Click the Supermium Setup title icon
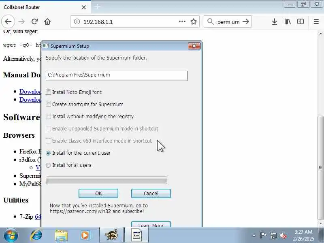Viewport: 324px width, 243px height. [x=45, y=46]
